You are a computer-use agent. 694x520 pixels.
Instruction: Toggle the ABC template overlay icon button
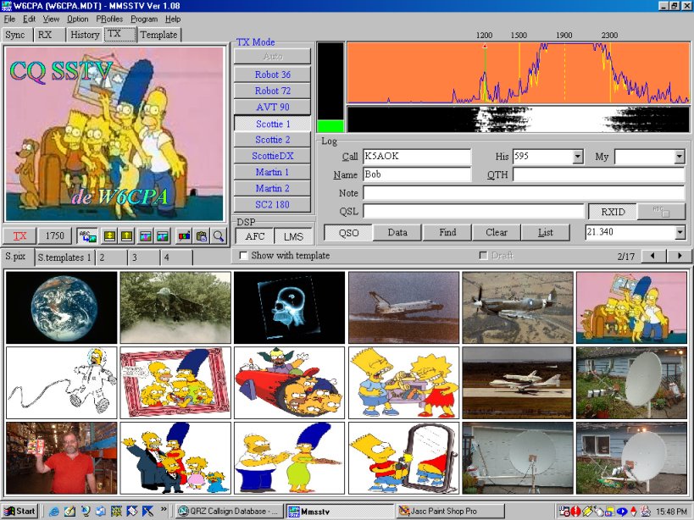click(x=87, y=236)
